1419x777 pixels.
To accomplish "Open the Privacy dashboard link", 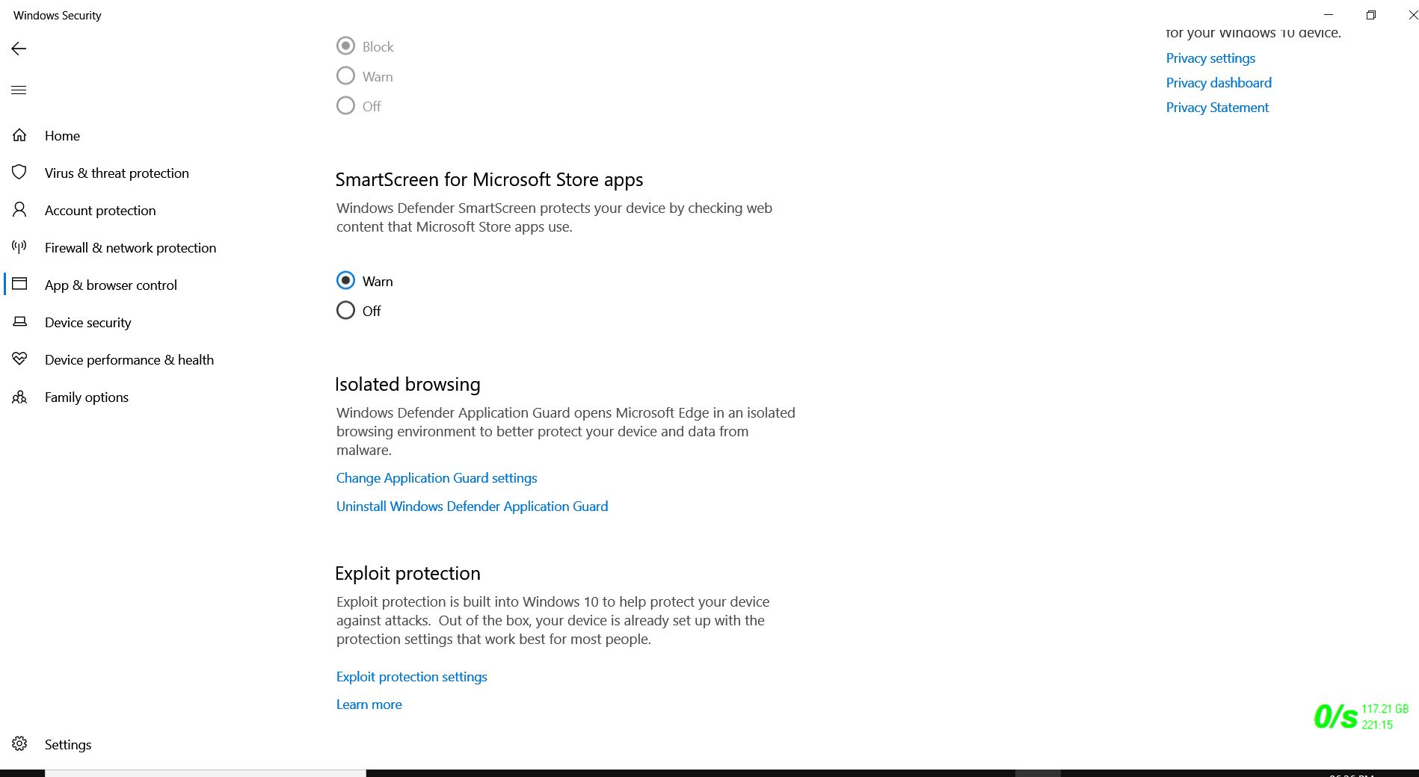I will pyautogui.click(x=1218, y=82).
